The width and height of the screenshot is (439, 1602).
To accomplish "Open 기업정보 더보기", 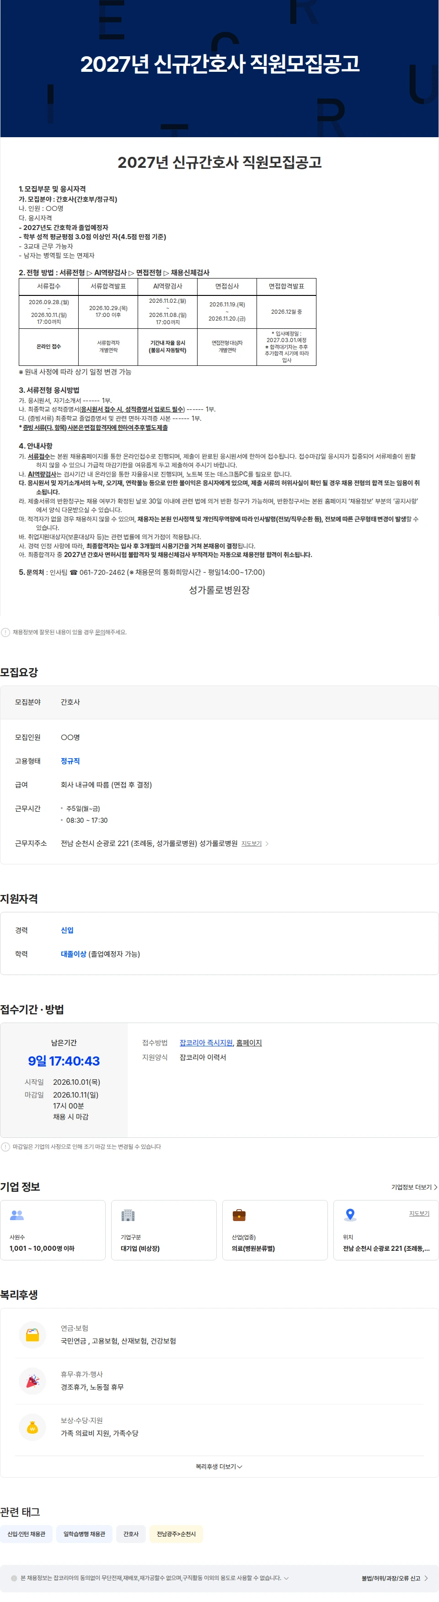I will pos(414,1187).
